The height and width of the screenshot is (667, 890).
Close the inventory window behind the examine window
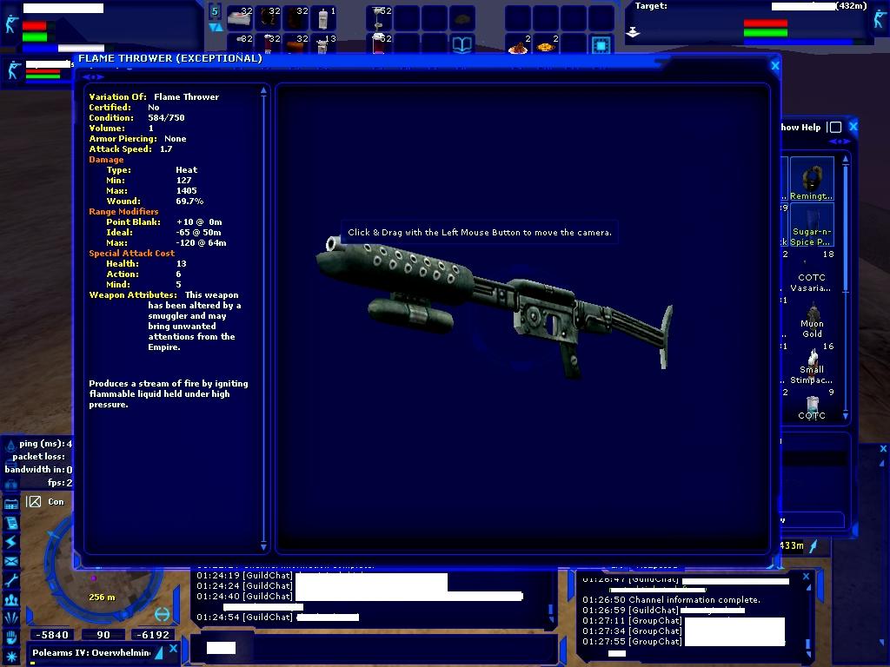(853, 126)
